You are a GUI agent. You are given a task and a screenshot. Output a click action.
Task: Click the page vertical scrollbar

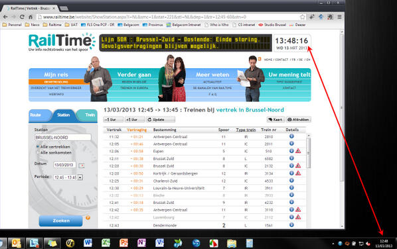(342, 107)
